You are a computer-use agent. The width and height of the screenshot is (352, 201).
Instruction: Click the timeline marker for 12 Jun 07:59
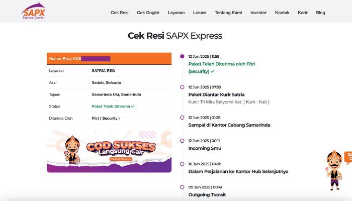(x=182, y=87)
